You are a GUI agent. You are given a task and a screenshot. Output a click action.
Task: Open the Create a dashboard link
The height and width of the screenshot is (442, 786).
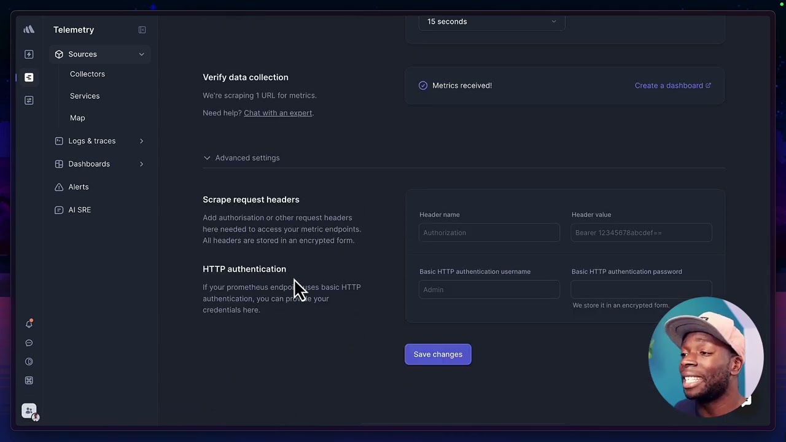(672, 85)
